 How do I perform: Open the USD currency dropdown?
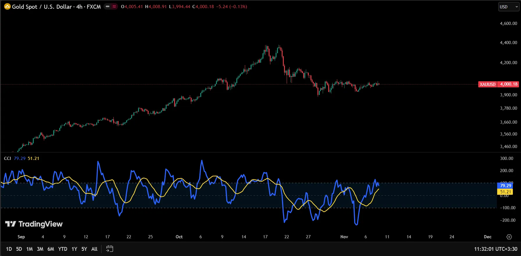coord(509,7)
